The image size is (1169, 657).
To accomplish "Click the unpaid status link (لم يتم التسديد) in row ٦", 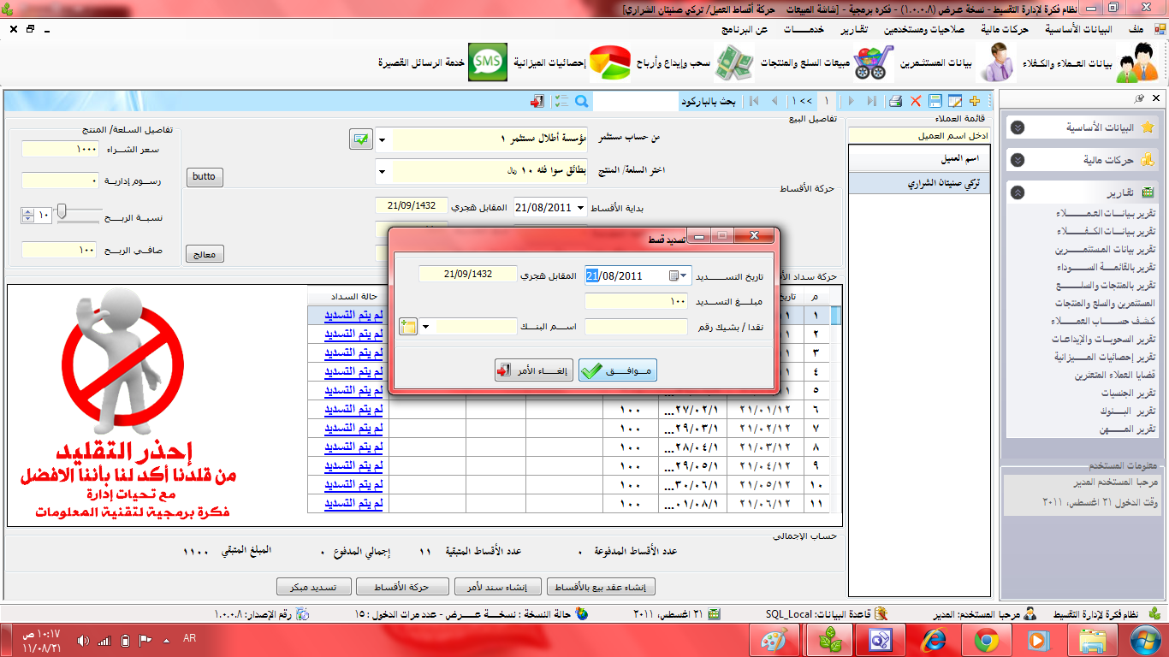I will [x=353, y=409].
